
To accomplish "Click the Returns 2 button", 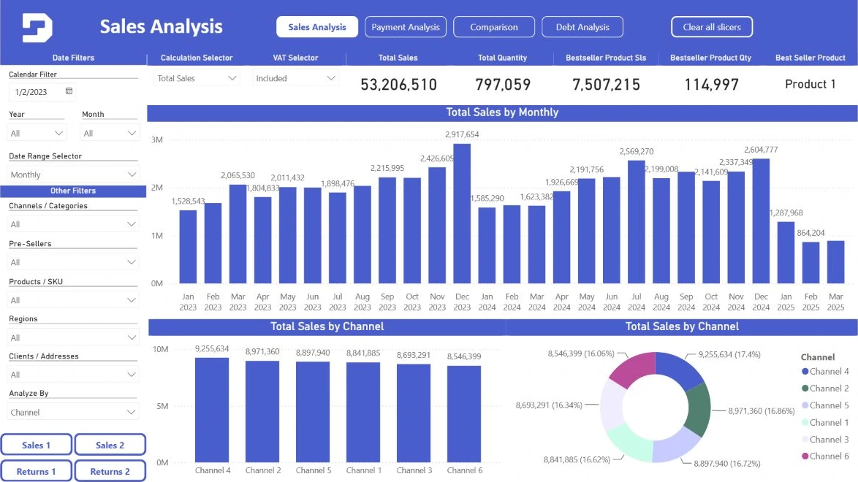I will [110, 471].
